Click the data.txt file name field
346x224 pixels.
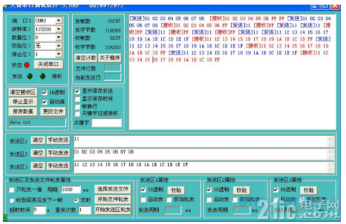click(x=38, y=122)
